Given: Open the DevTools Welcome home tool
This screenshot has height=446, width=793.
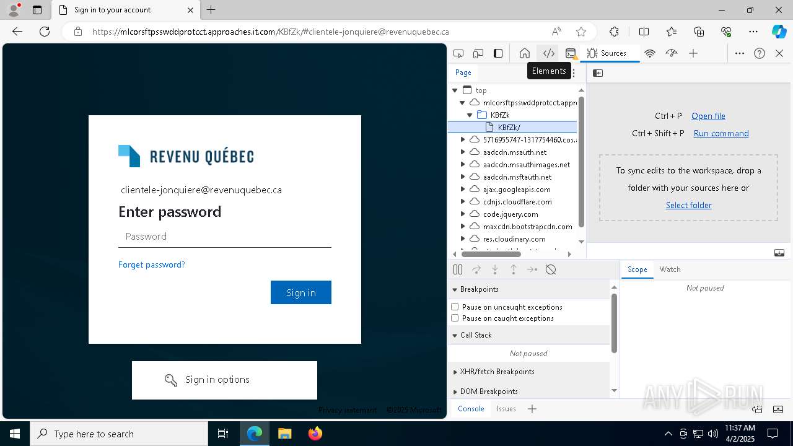Looking at the screenshot, I should click(x=525, y=53).
